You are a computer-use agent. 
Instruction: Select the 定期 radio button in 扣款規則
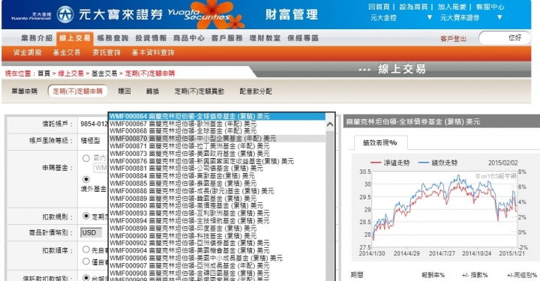tap(86, 216)
